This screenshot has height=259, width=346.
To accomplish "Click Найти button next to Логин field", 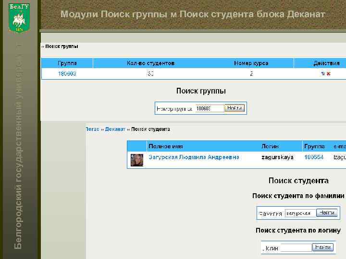I will 322,247.
